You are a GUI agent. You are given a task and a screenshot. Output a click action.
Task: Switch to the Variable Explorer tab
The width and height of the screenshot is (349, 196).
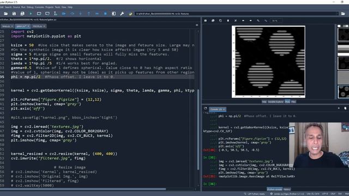pos(275,102)
